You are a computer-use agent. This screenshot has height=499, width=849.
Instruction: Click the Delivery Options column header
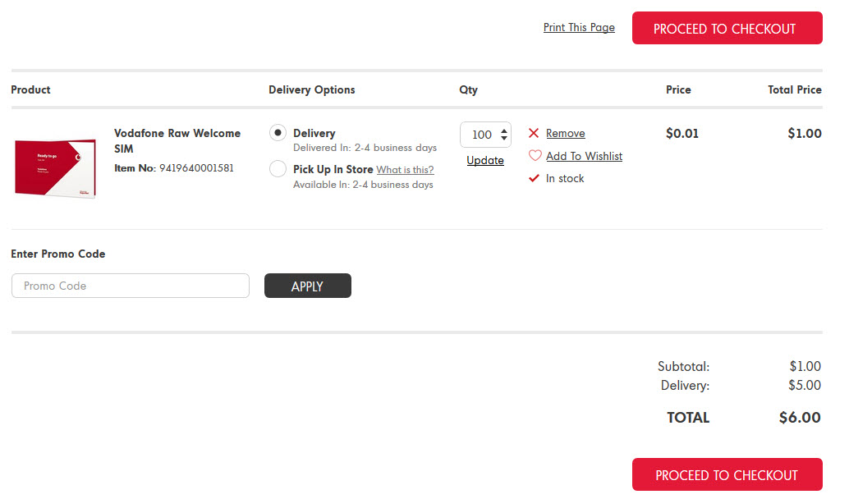click(x=312, y=89)
